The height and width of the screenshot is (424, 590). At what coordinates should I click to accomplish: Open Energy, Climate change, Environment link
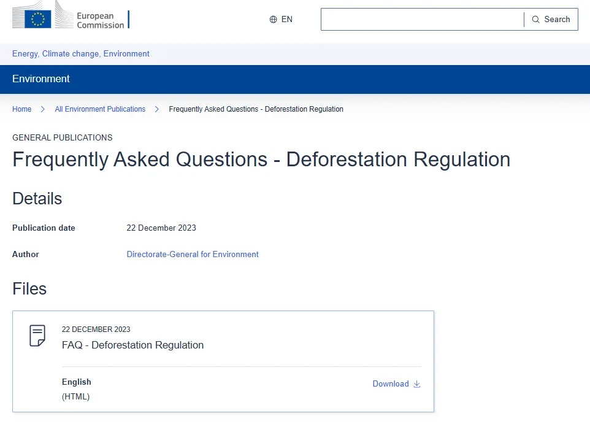(81, 54)
